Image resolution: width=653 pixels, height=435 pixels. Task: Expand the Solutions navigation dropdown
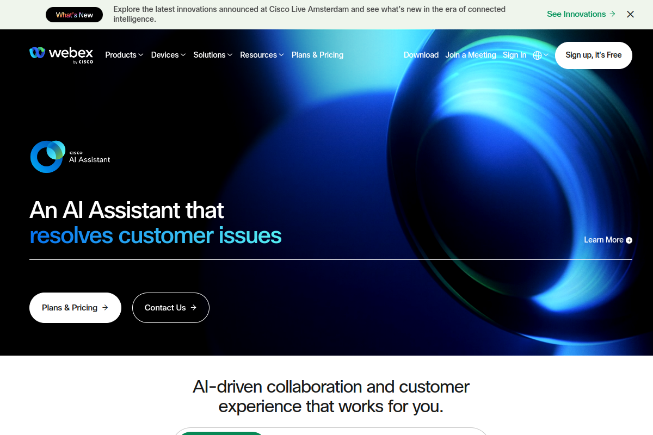pos(213,55)
